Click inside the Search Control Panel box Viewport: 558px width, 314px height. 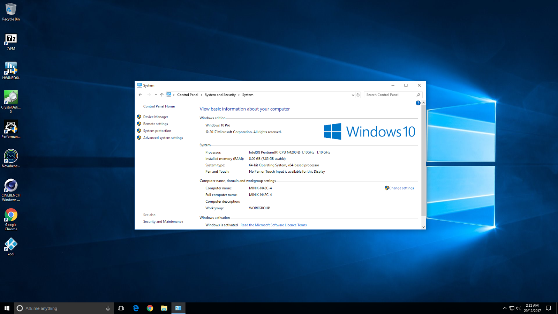coord(387,95)
